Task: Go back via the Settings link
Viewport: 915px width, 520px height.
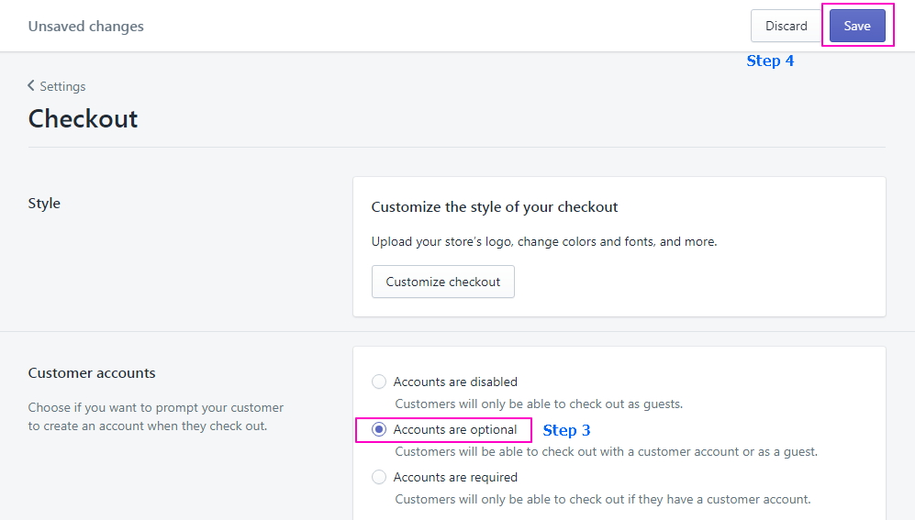Action: pos(62,86)
